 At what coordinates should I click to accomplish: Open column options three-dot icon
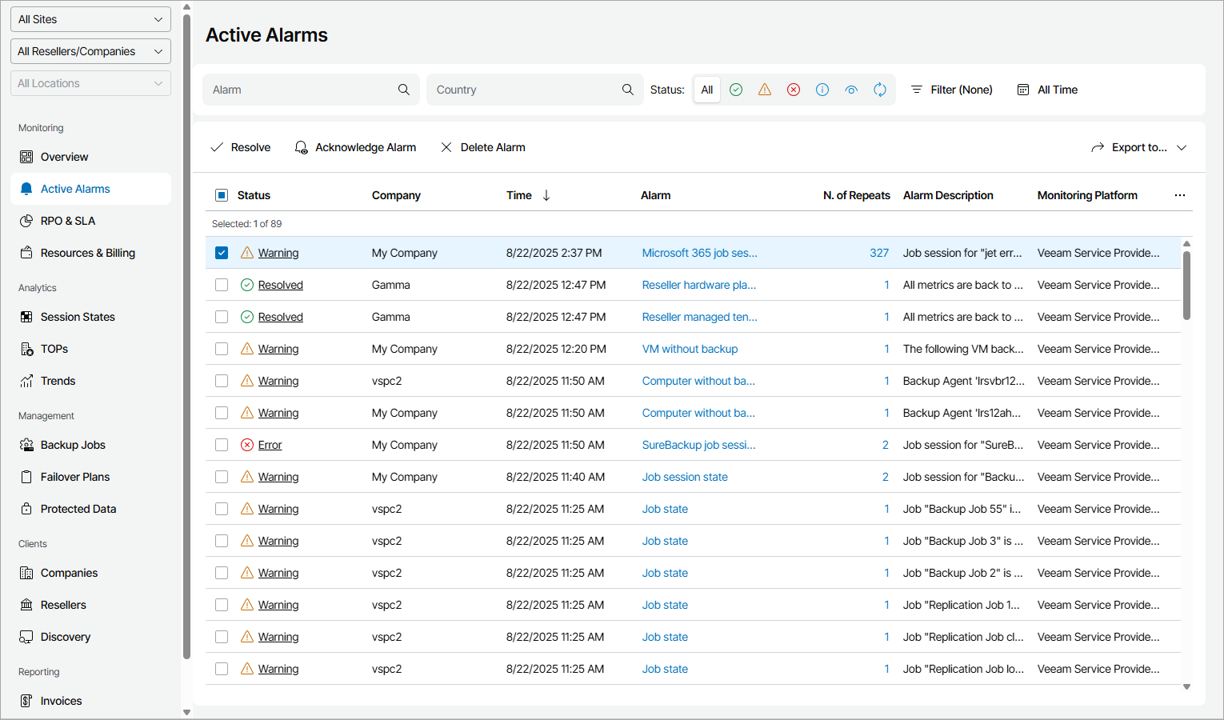pyautogui.click(x=1180, y=195)
